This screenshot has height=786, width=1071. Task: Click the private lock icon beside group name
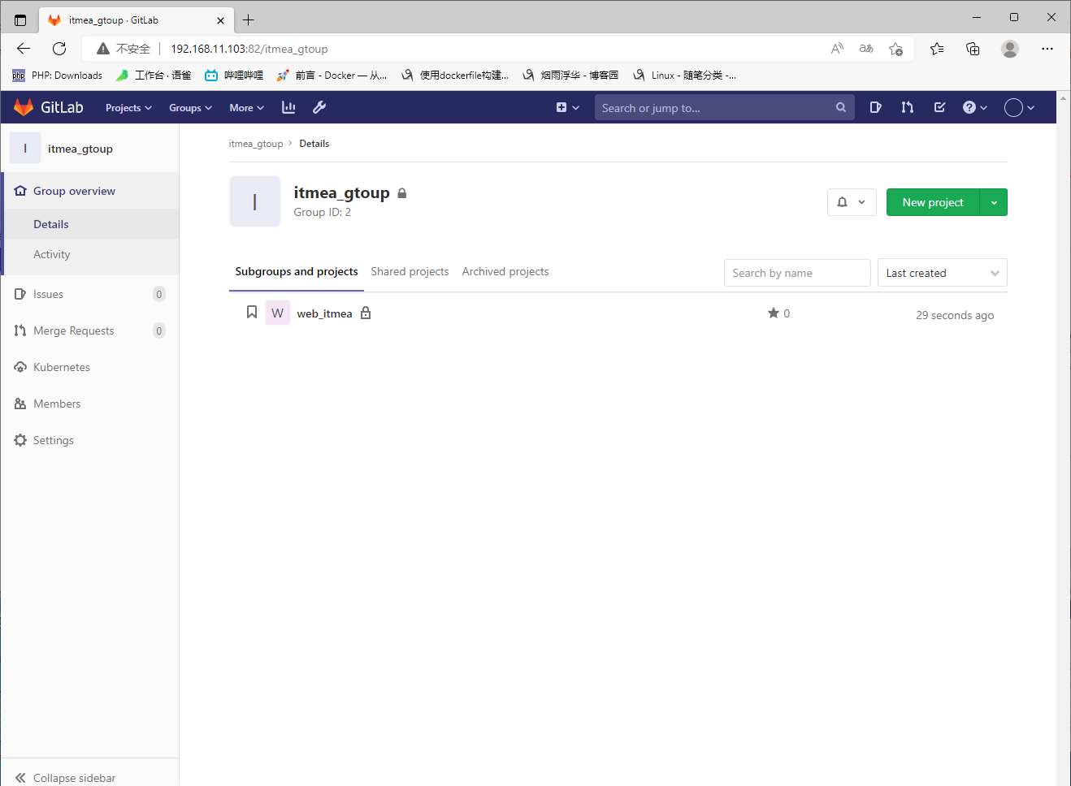coord(401,193)
